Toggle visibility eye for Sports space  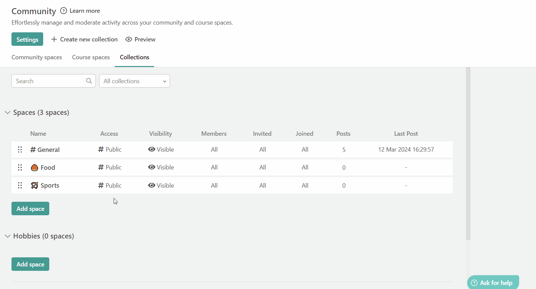(x=151, y=185)
